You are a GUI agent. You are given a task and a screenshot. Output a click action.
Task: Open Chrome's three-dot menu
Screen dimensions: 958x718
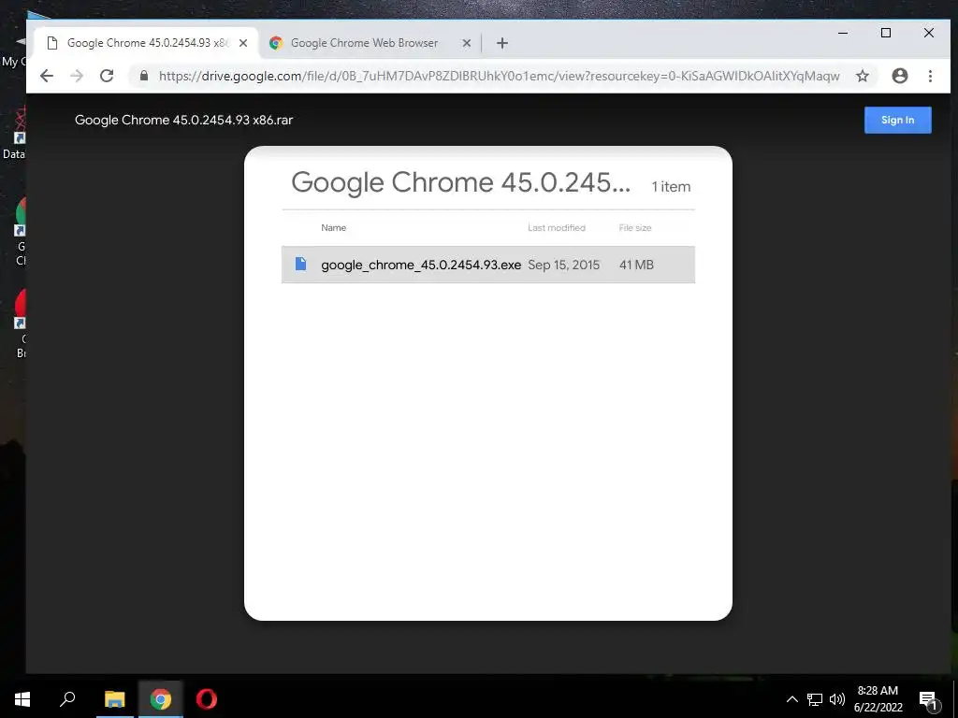(x=930, y=76)
